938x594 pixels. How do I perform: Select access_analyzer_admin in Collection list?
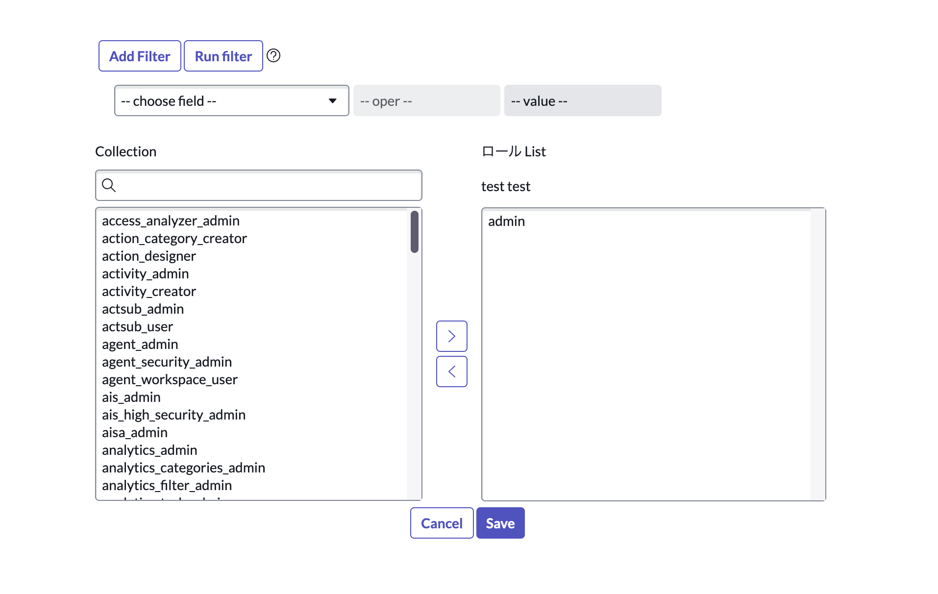pos(171,221)
